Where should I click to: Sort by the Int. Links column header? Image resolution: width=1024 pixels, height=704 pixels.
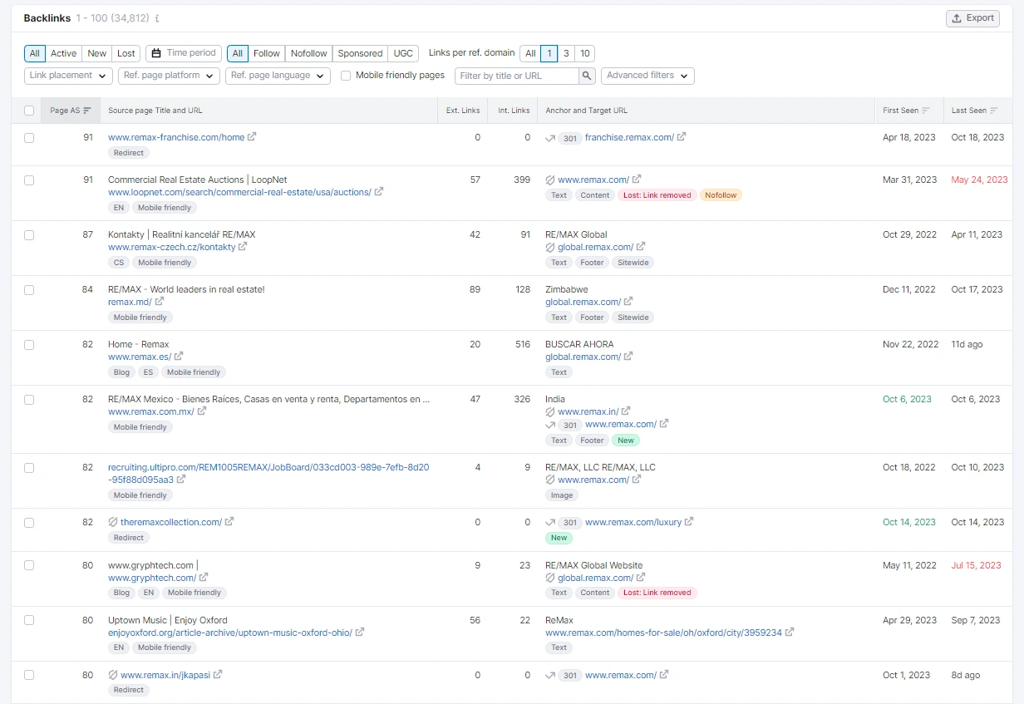click(x=514, y=111)
